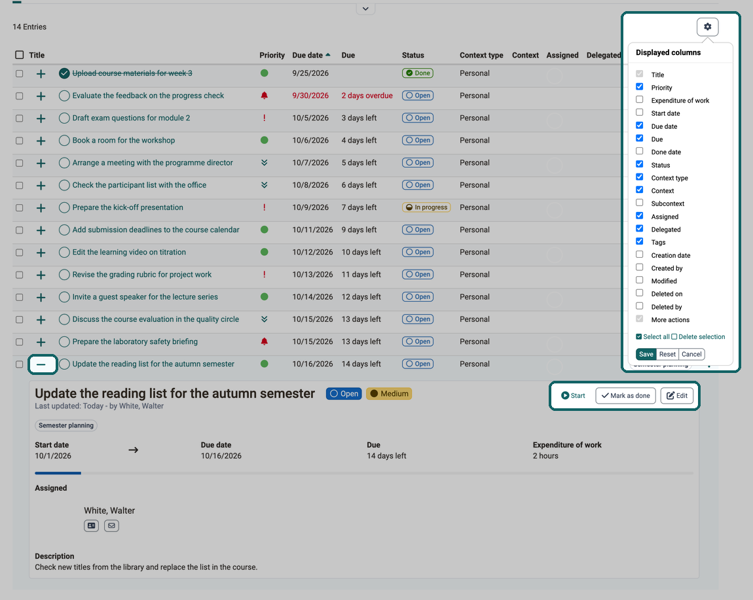
Task: Collapse details of 'Update the reading list' row
Action: pos(41,364)
